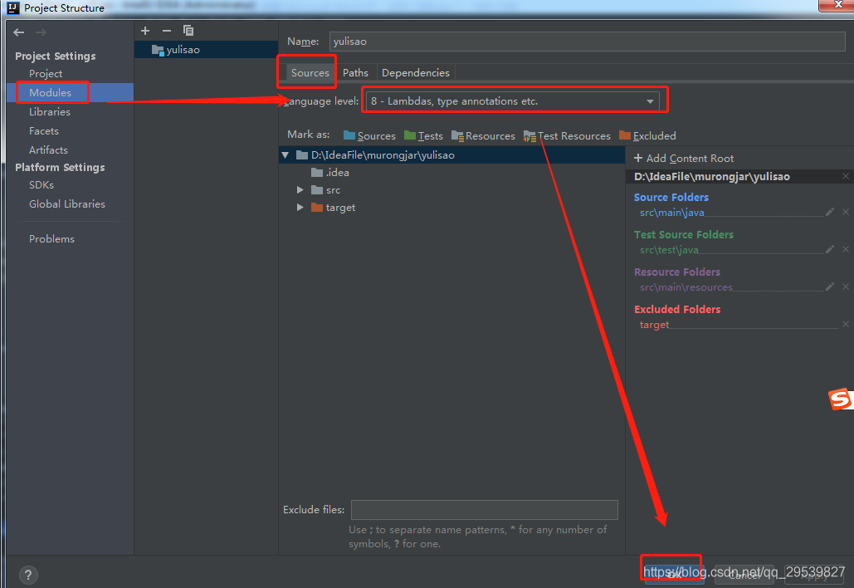Click the remove module minus icon
The height and width of the screenshot is (588, 854).
pyautogui.click(x=166, y=31)
